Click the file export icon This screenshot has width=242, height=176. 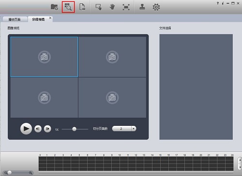(82, 7)
